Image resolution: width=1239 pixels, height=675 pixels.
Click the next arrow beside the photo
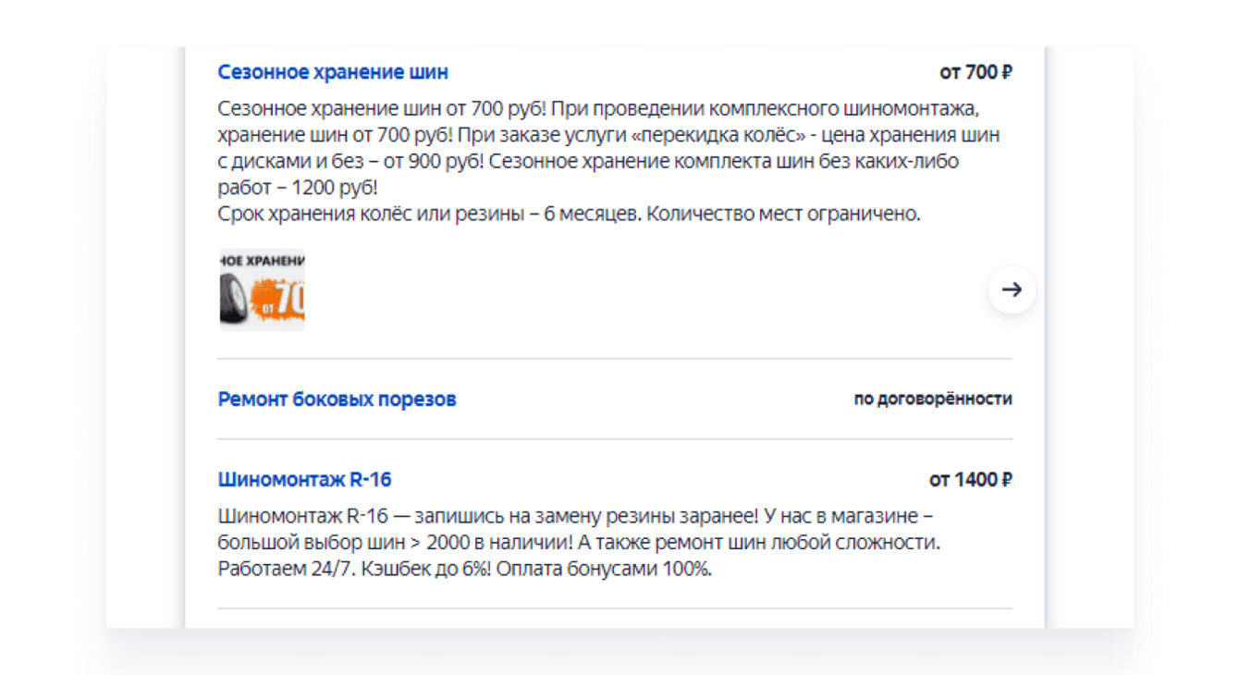pos(1012,290)
